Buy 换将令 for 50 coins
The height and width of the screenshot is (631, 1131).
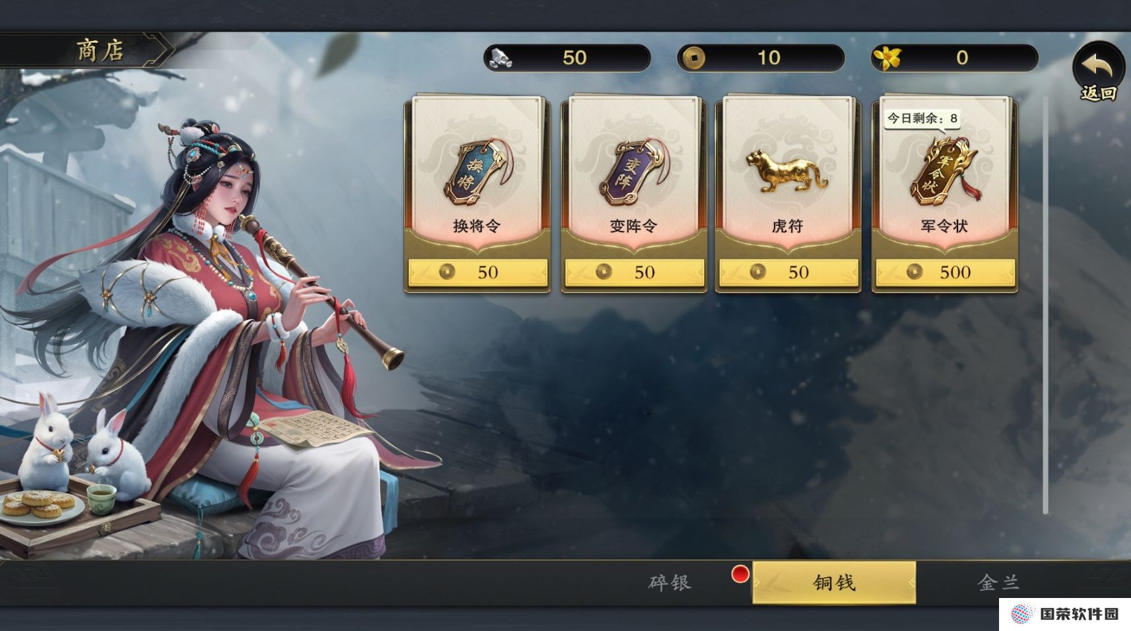click(x=478, y=272)
